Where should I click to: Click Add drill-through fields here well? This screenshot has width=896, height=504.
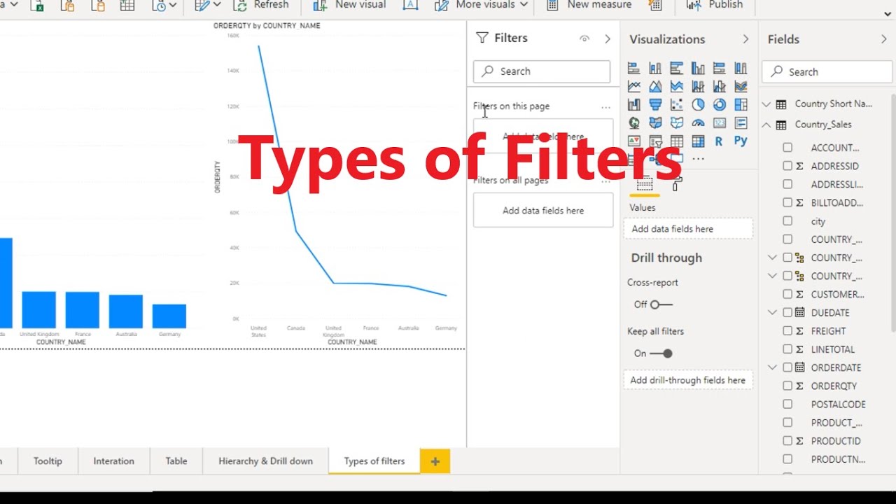(x=688, y=380)
